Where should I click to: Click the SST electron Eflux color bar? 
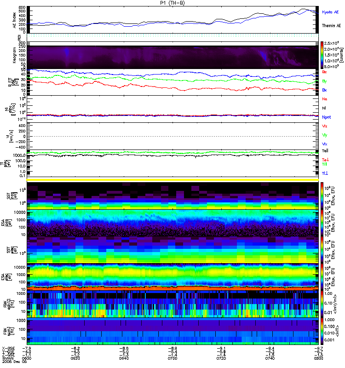[x=322, y=250]
